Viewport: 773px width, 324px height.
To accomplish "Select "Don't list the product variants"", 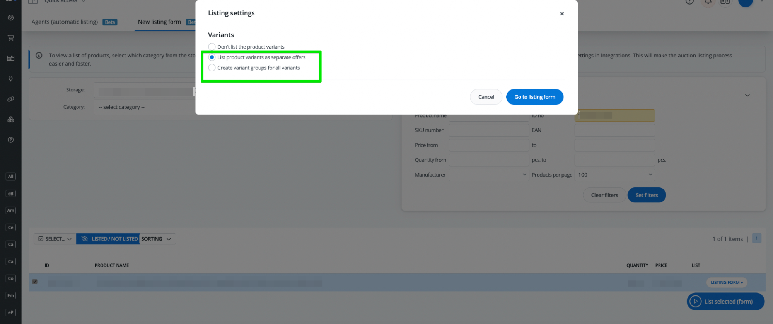I will 212,47.
